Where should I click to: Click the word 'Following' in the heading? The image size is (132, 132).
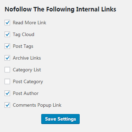[x=60, y=9]
